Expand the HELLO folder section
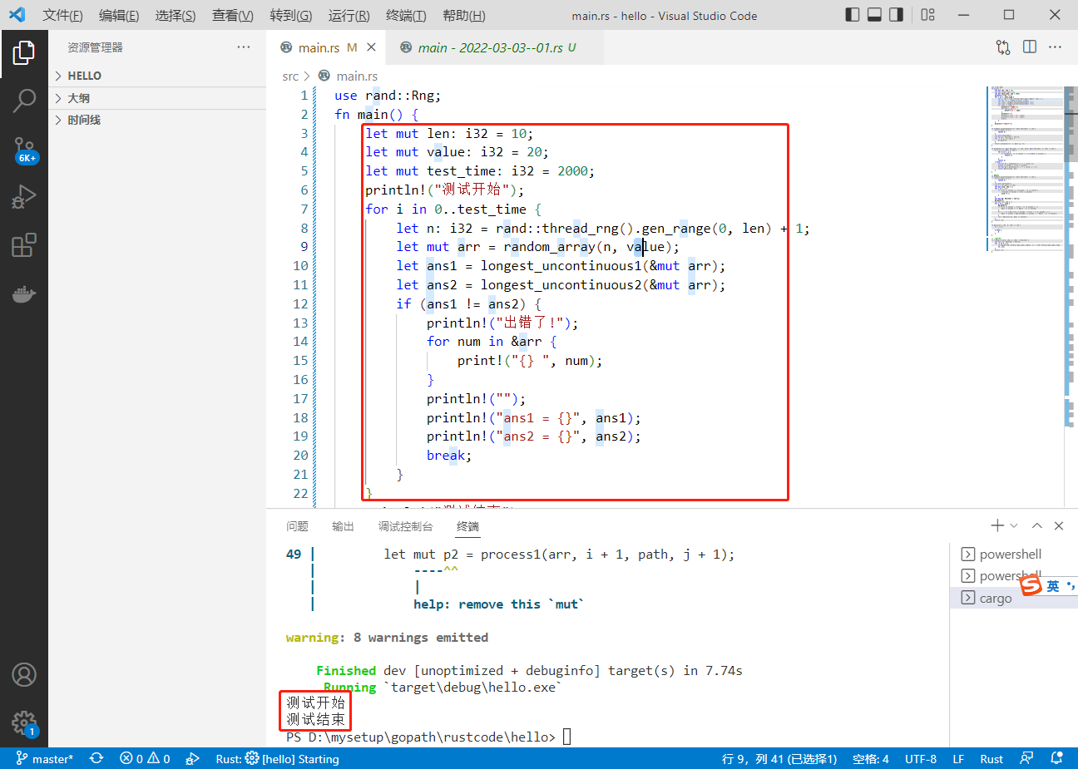1078x769 pixels. (x=157, y=76)
